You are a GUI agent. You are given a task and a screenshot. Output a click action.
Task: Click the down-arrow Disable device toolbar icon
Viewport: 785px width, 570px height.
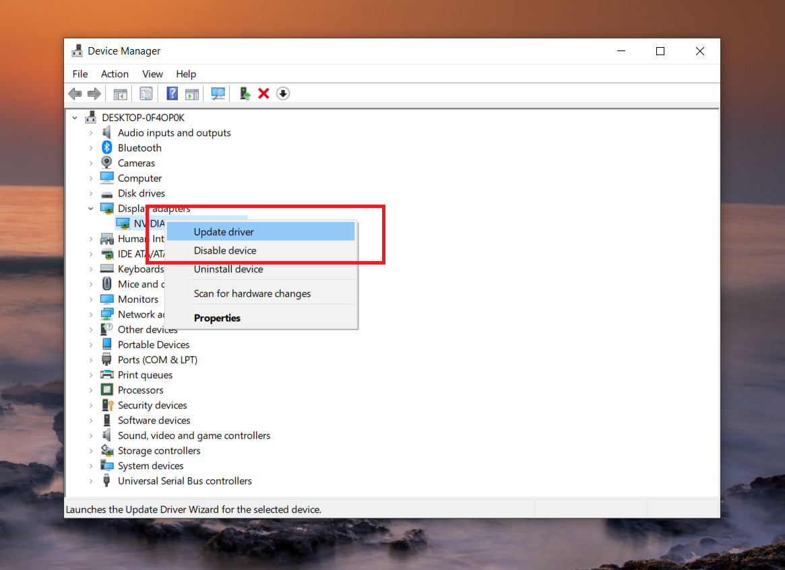[x=283, y=94]
